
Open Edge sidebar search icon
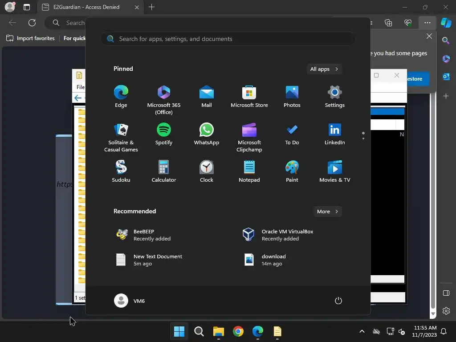tap(446, 41)
